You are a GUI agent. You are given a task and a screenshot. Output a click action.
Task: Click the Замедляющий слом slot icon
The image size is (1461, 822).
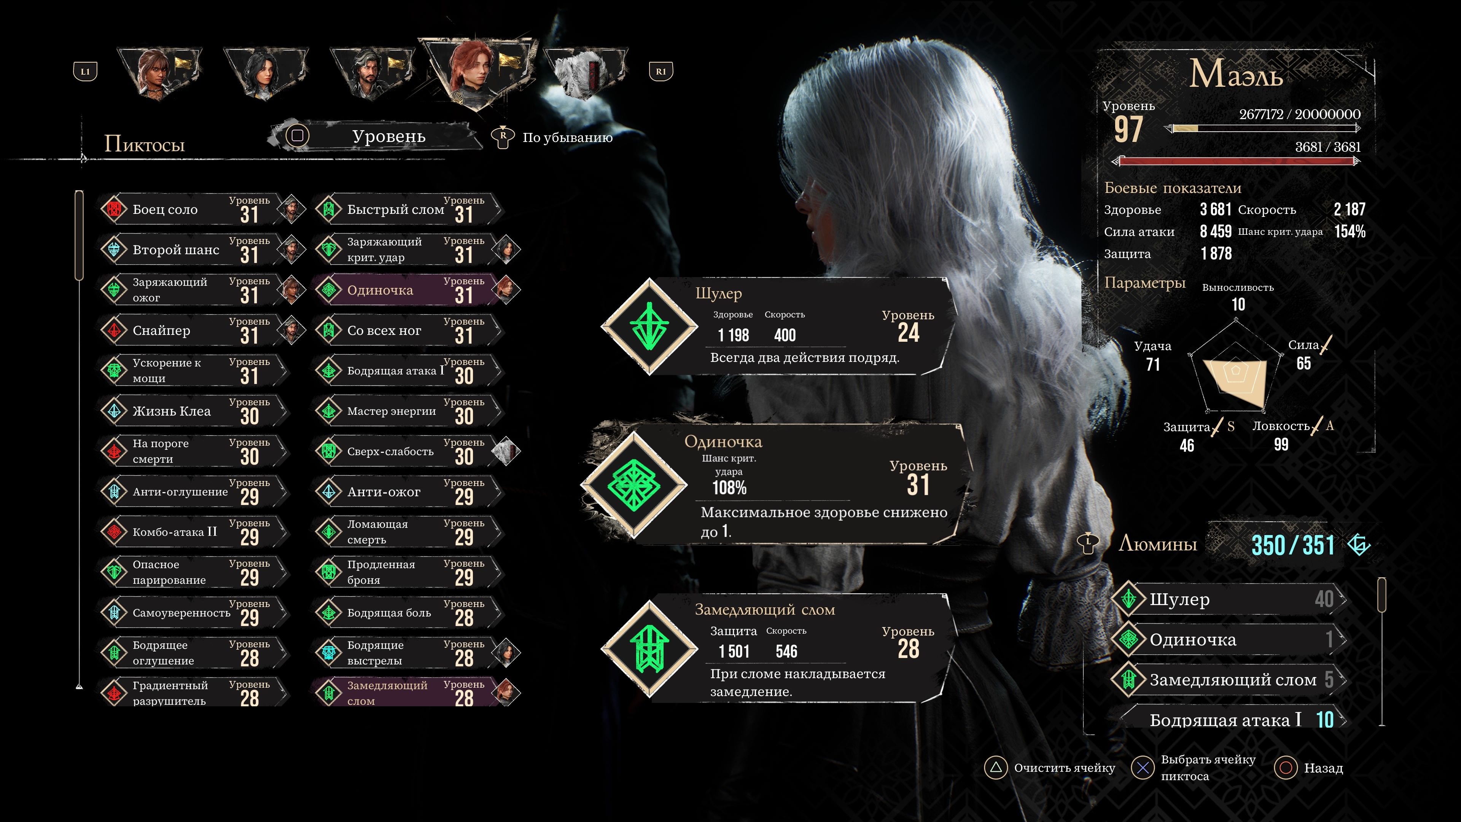pyautogui.click(x=649, y=649)
